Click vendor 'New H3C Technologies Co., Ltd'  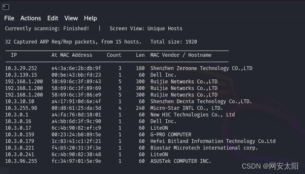pos(192,115)
